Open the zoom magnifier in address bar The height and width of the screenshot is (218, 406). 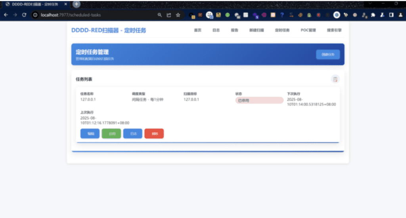(159, 15)
